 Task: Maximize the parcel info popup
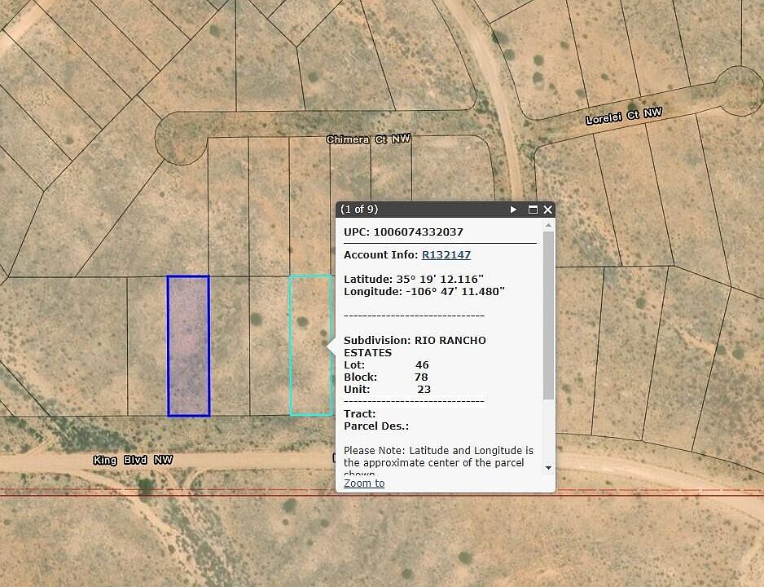(x=533, y=210)
